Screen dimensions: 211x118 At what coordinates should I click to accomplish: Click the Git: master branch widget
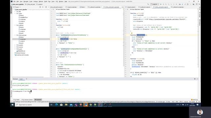(192, 102)
